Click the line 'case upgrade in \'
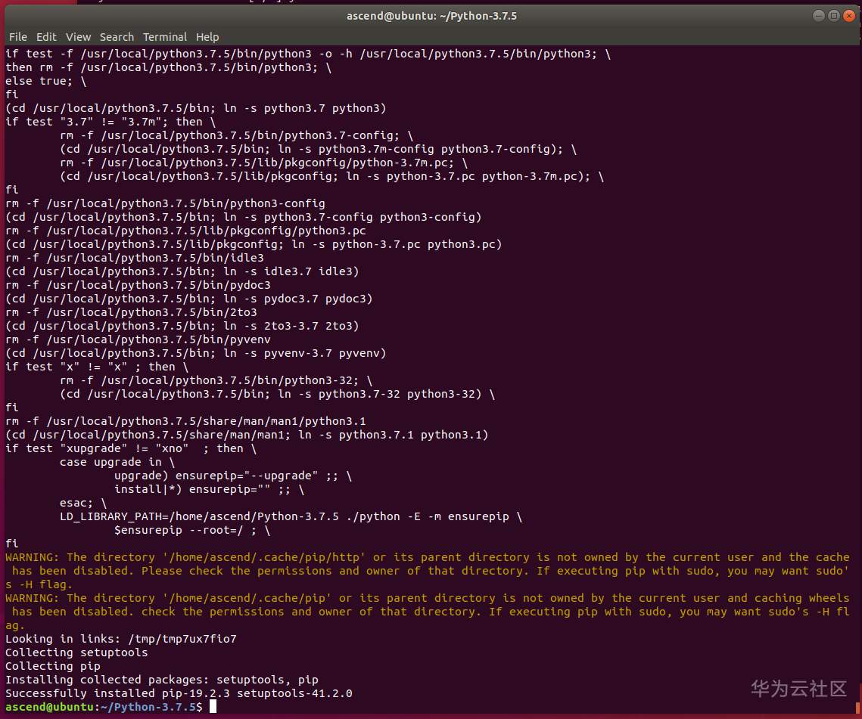Image resolution: width=862 pixels, height=719 pixels. (117, 462)
